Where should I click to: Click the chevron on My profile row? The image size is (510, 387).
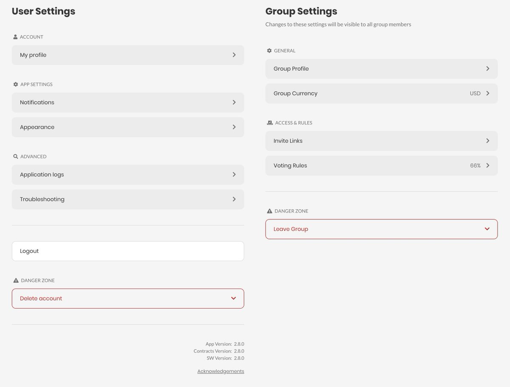(x=234, y=55)
